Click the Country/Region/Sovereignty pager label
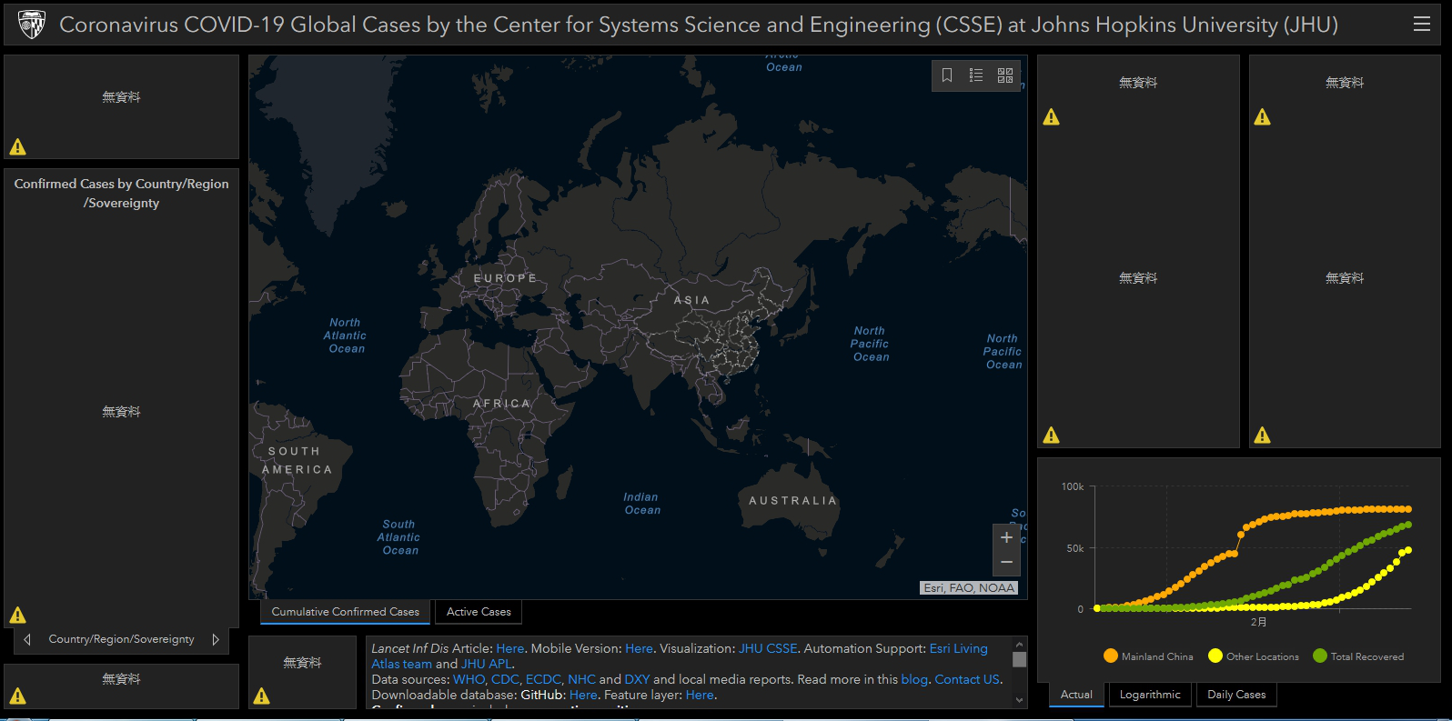The height and width of the screenshot is (721, 1452). 121,639
